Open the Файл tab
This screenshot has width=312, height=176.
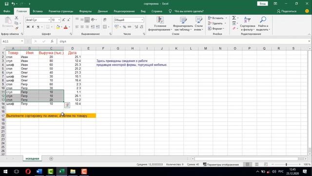pyautogui.click(x=7, y=11)
